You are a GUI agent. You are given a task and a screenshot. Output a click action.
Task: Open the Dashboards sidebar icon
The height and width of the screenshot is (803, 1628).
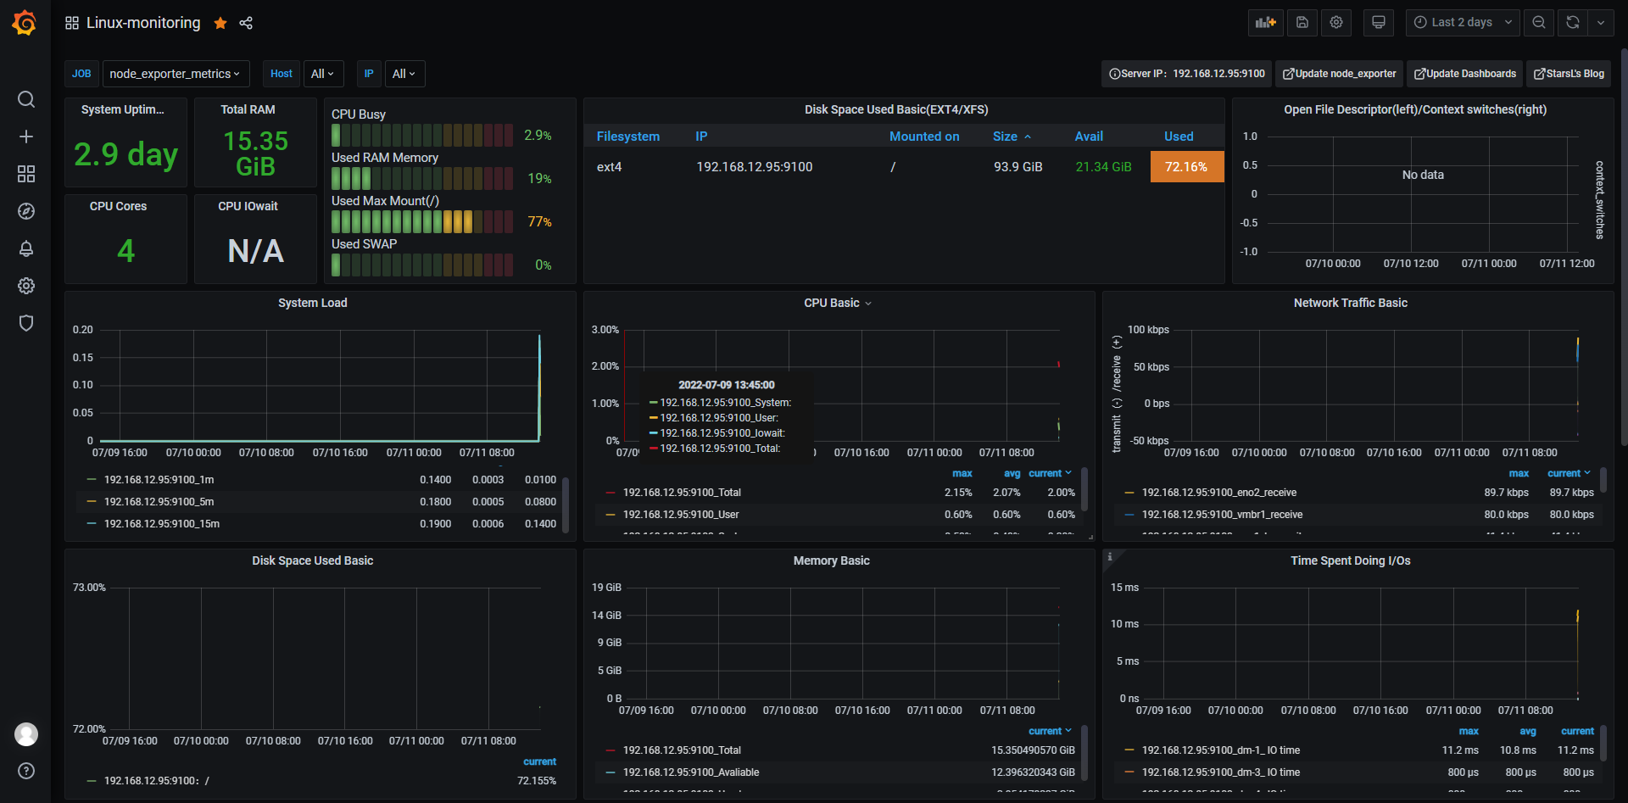[25, 174]
